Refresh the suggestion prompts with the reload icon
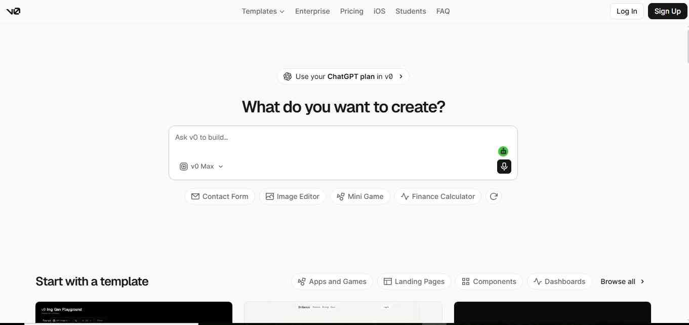This screenshot has height=325, width=689. click(x=494, y=196)
